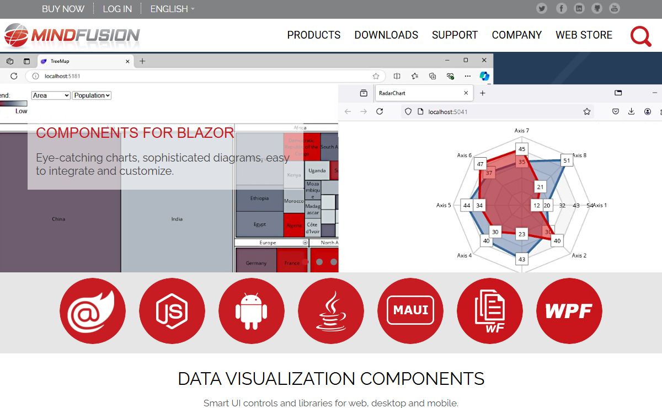The width and height of the screenshot is (662, 408).
Task: Click the Axis 7 label on radar chart
Action: click(x=522, y=131)
